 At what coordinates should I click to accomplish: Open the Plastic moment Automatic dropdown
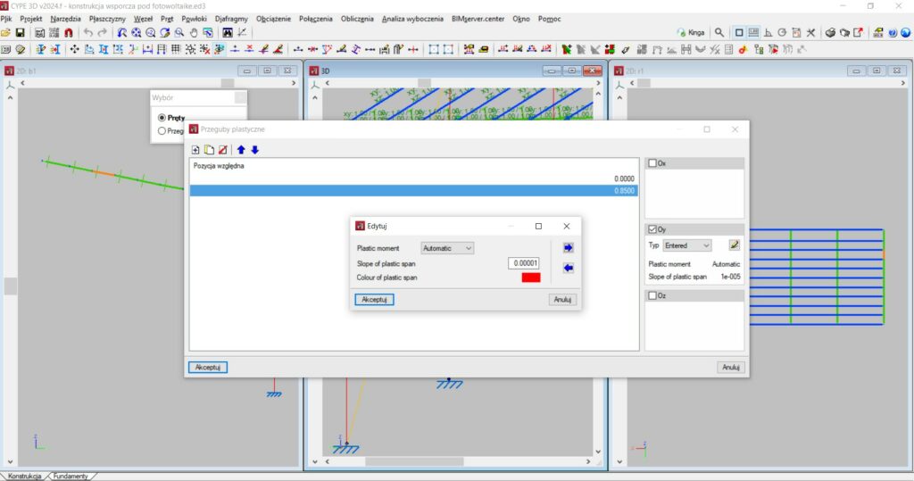pyautogui.click(x=447, y=248)
